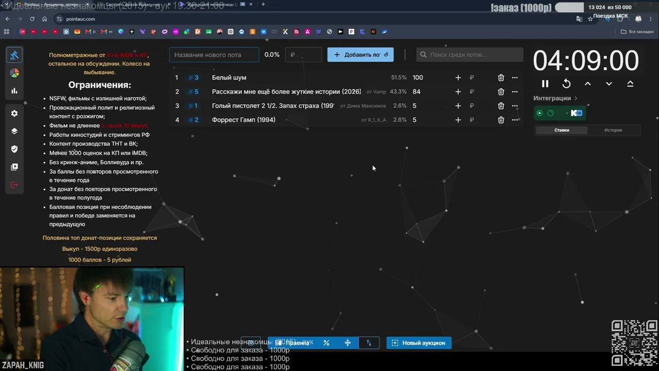Add time with the up chevron

pyautogui.click(x=587, y=83)
